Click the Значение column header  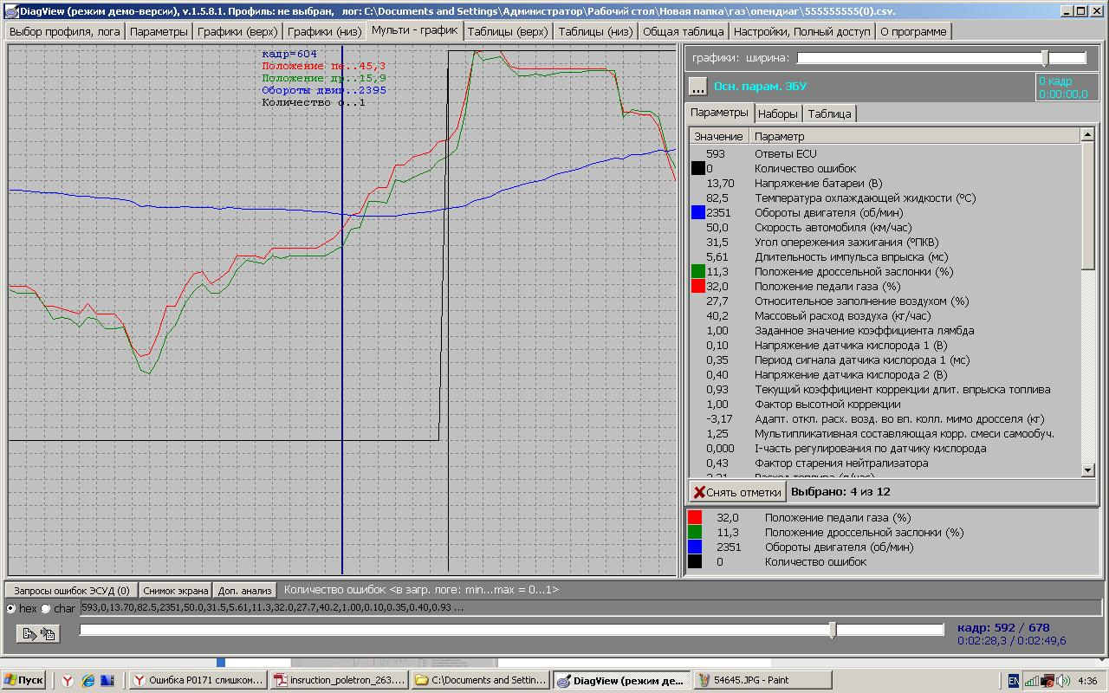pyautogui.click(x=718, y=136)
